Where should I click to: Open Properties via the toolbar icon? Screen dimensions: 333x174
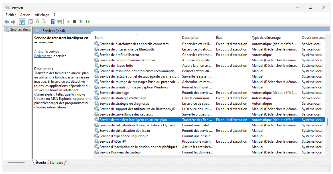[31, 22]
